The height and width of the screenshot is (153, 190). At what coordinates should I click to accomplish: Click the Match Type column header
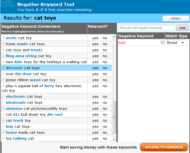pos(176,36)
